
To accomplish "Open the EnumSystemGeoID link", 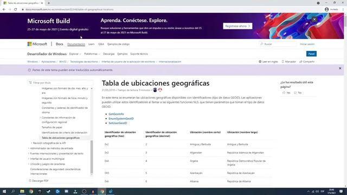I will click(121, 119).
